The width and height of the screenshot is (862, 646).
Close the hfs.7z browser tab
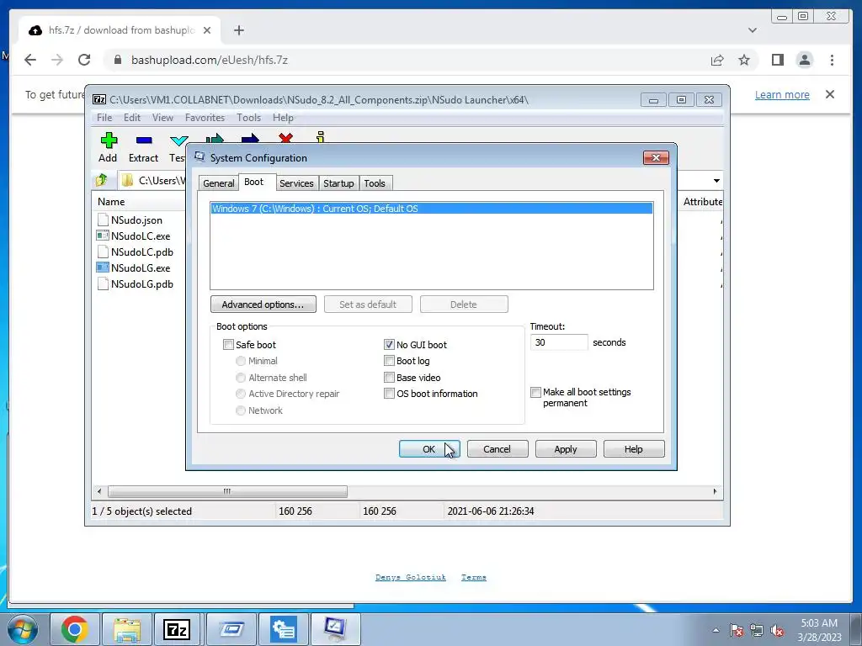pos(207,30)
